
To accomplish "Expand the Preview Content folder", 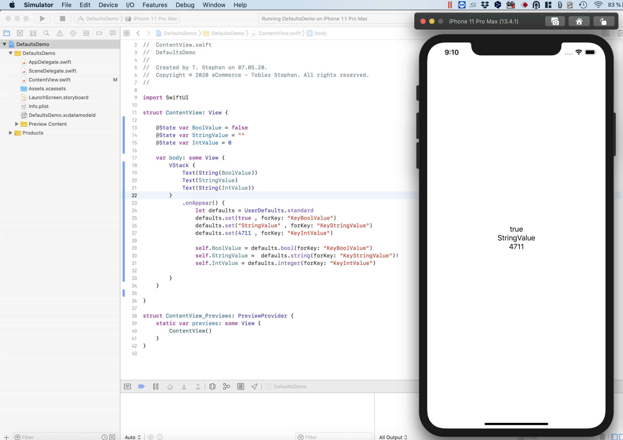I will click(x=16, y=124).
